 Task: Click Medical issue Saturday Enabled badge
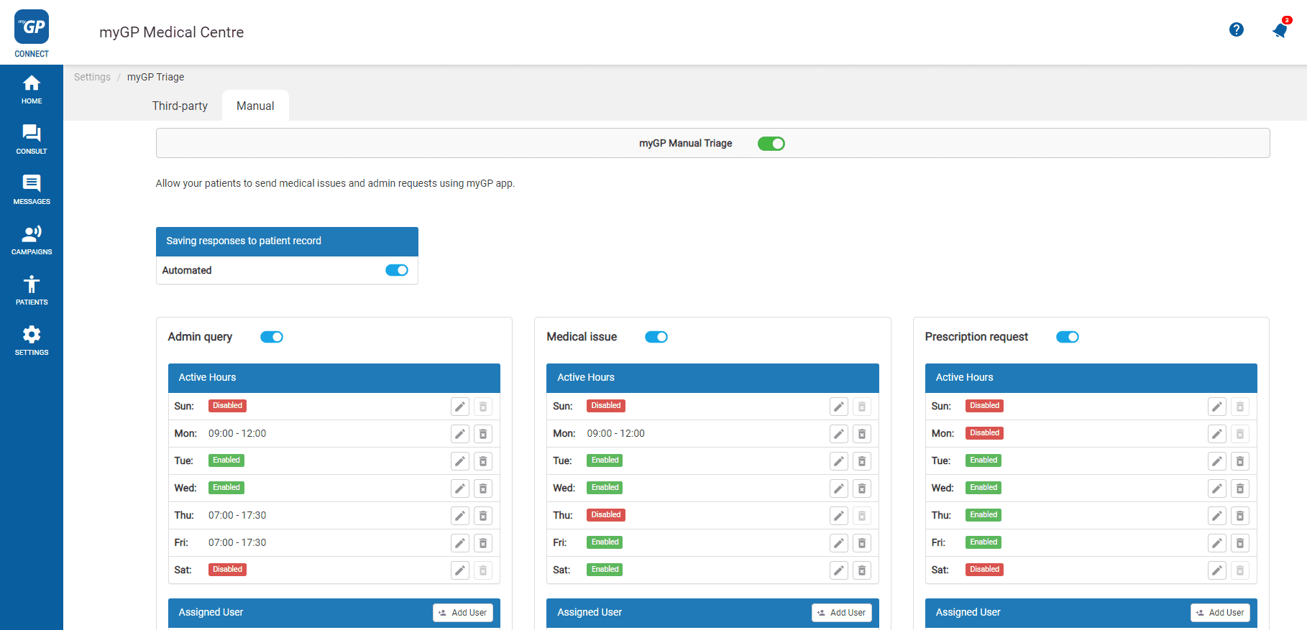[605, 570]
